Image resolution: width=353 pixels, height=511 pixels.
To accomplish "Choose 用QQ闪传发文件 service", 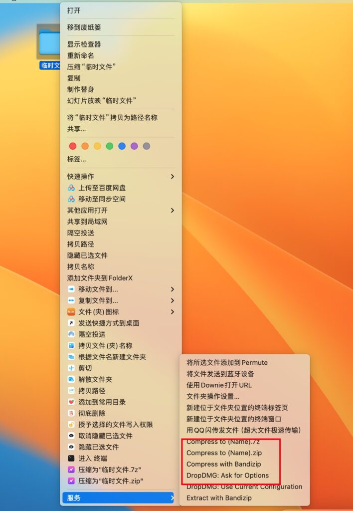I will pos(245,430).
